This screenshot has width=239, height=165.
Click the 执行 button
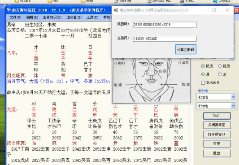click(x=217, y=116)
